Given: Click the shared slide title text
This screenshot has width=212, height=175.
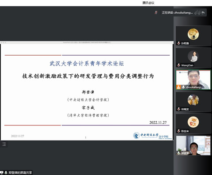Looking at the screenshot, I should [x=88, y=76].
